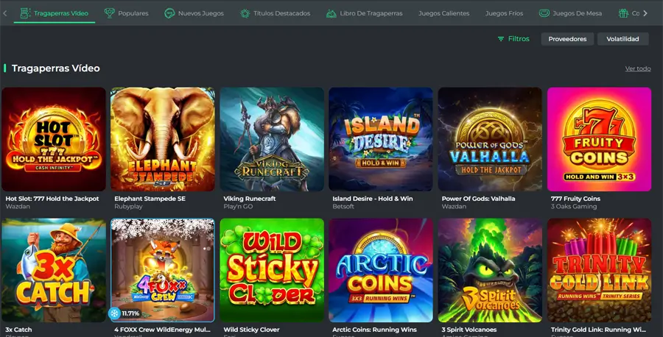This screenshot has height=337, width=663.
Task: Click the Ver todo link
Action: point(638,68)
